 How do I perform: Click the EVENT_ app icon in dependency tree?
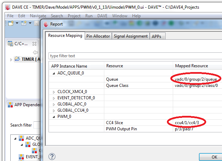pyautogui.click(x=21, y=157)
